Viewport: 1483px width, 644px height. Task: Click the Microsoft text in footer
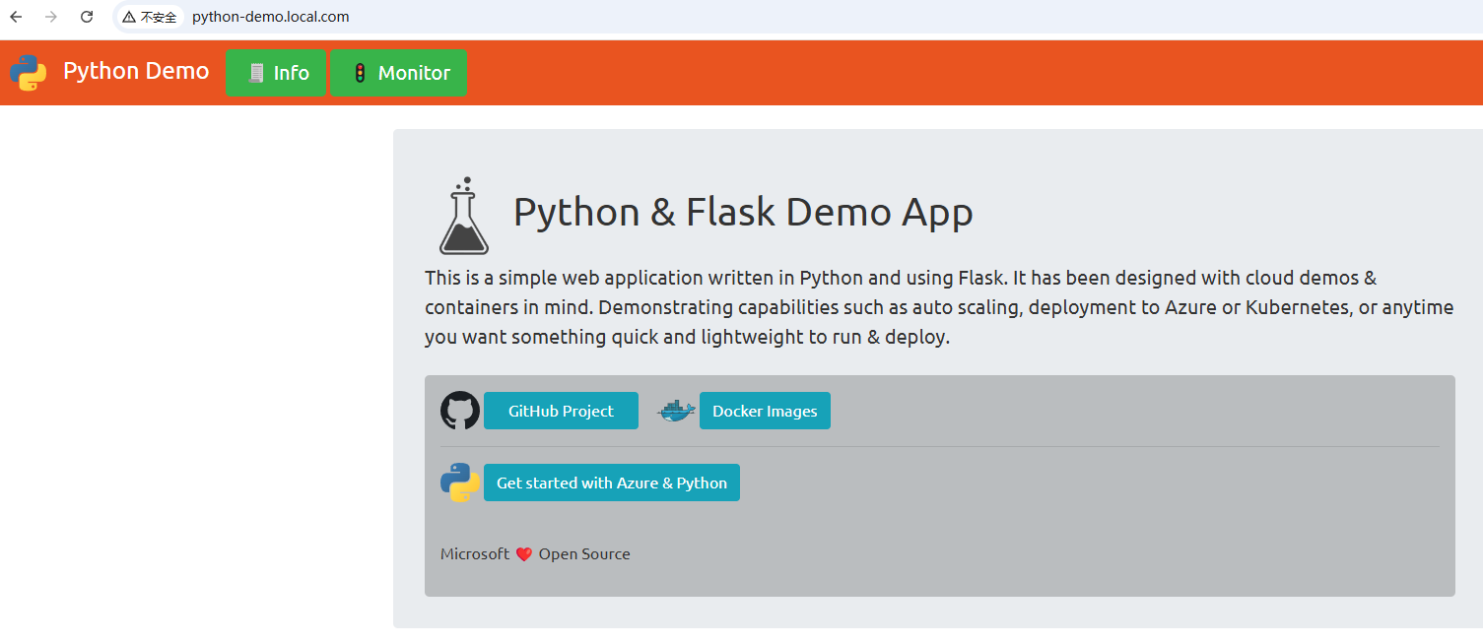tap(475, 553)
